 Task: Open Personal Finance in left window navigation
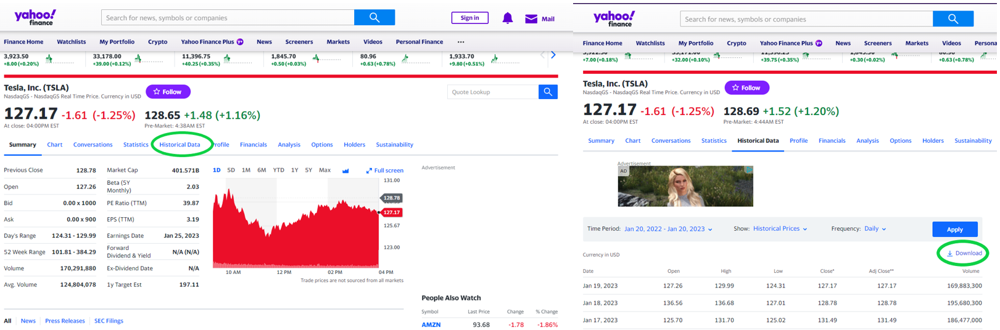click(419, 42)
